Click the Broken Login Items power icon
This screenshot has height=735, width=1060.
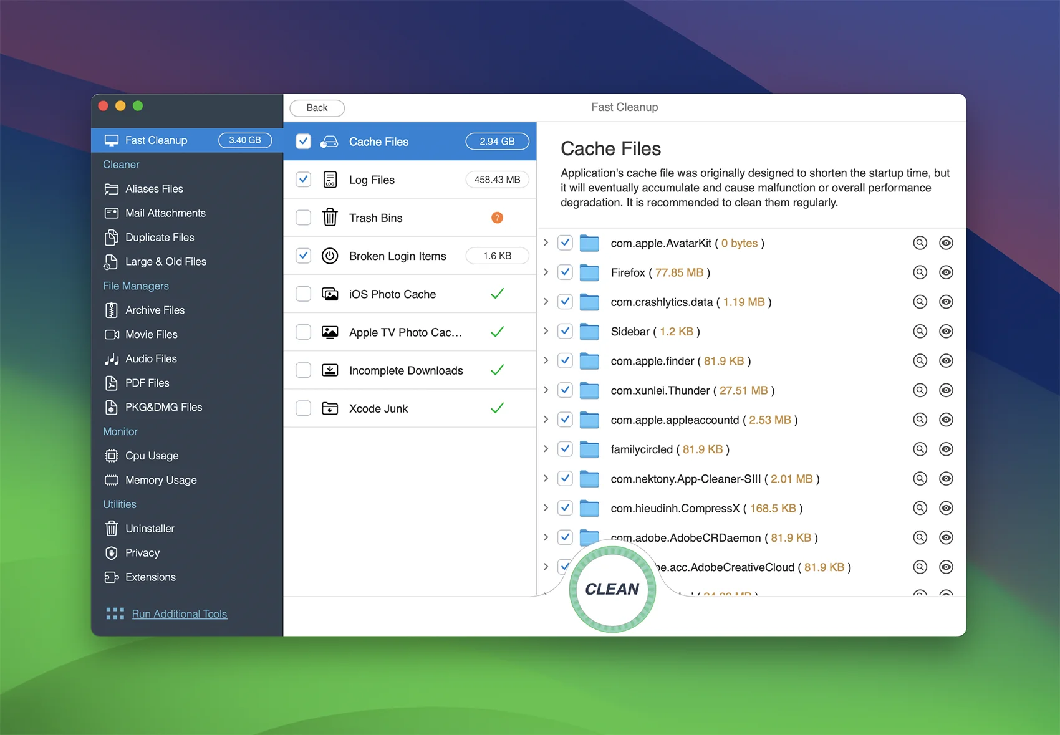click(330, 256)
